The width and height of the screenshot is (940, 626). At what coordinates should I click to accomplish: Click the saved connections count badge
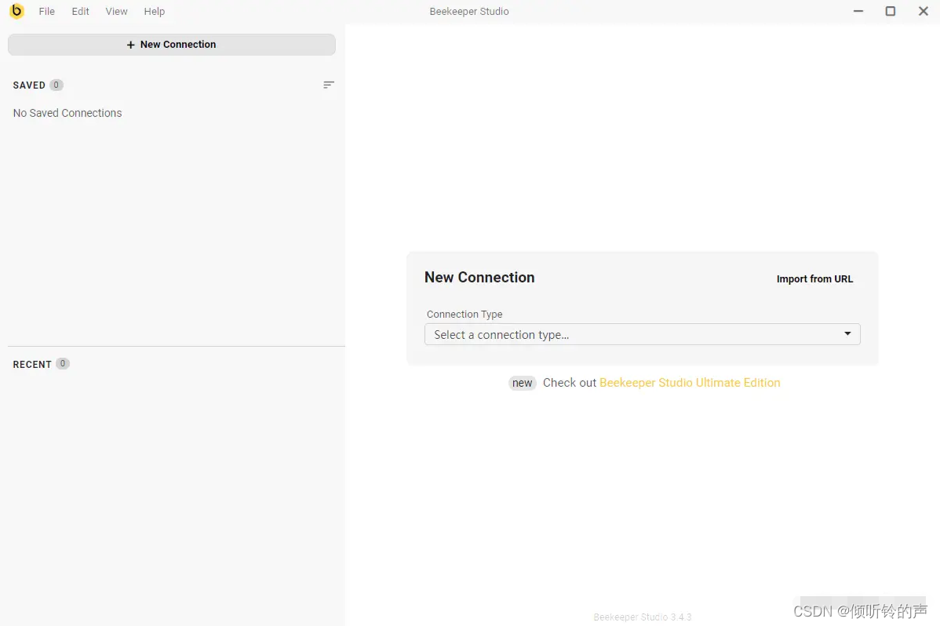(56, 86)
